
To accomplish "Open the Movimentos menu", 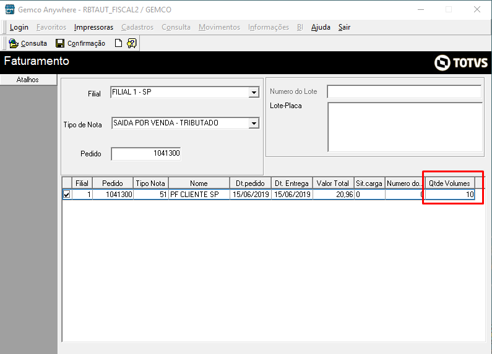I will (219, 27).
